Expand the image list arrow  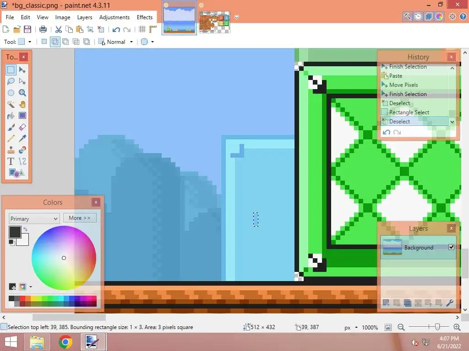click(x=237, y=17)
